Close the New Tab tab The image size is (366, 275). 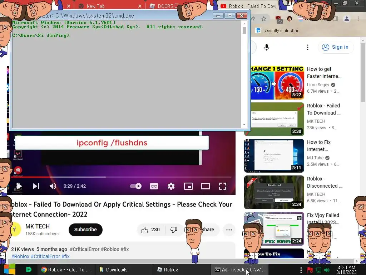point(140,6)
